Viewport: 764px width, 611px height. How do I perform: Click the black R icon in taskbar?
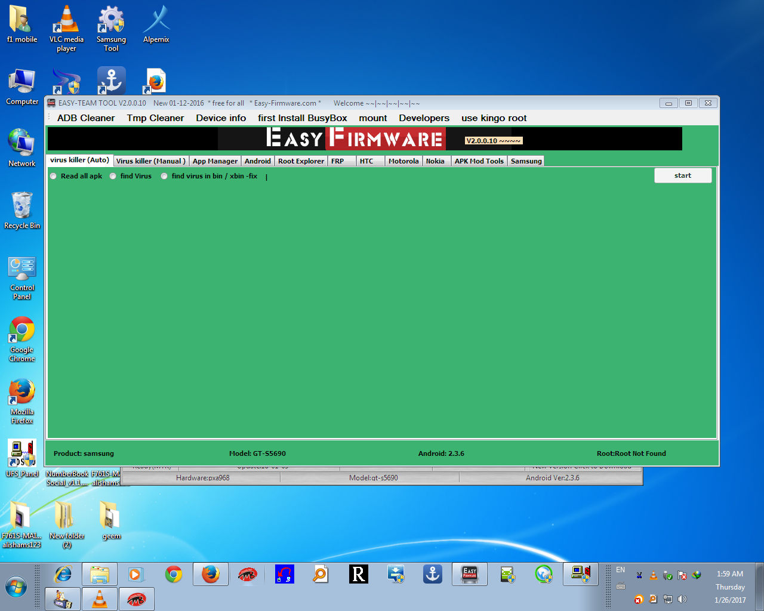359,575
